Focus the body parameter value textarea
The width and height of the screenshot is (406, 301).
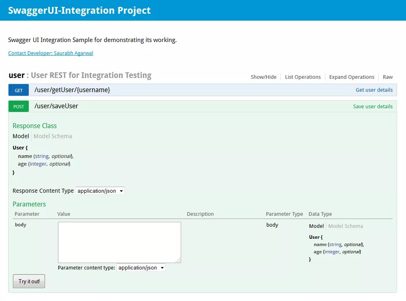(x=120, y=242)
